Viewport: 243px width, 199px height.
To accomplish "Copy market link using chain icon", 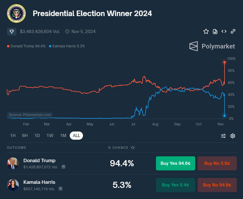I will click(233, 31).
